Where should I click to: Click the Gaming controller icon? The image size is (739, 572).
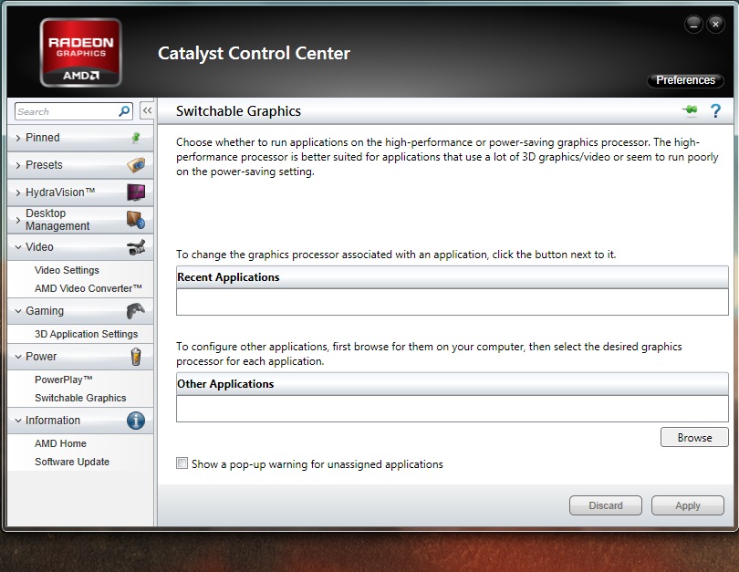click(x=136, y=311)
